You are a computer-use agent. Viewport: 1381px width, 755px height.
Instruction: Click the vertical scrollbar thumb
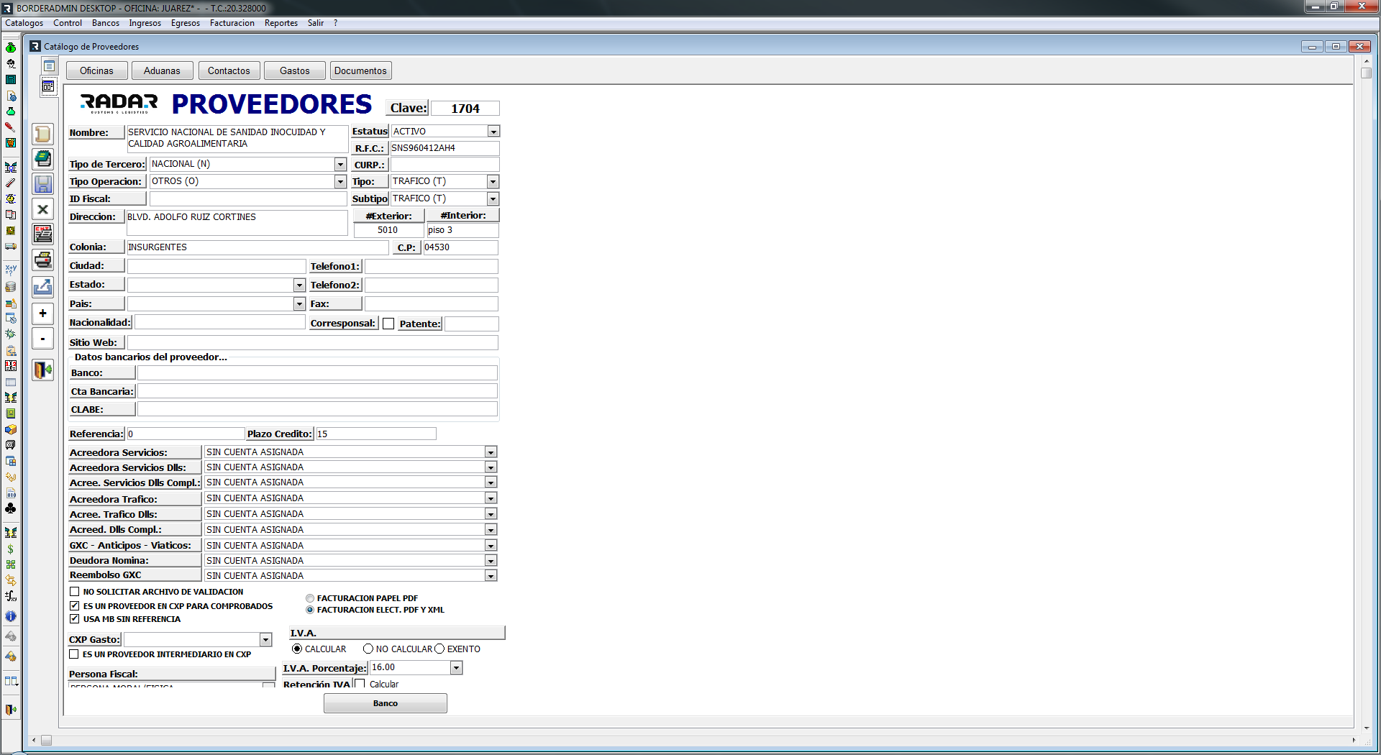click(1366, 72)
